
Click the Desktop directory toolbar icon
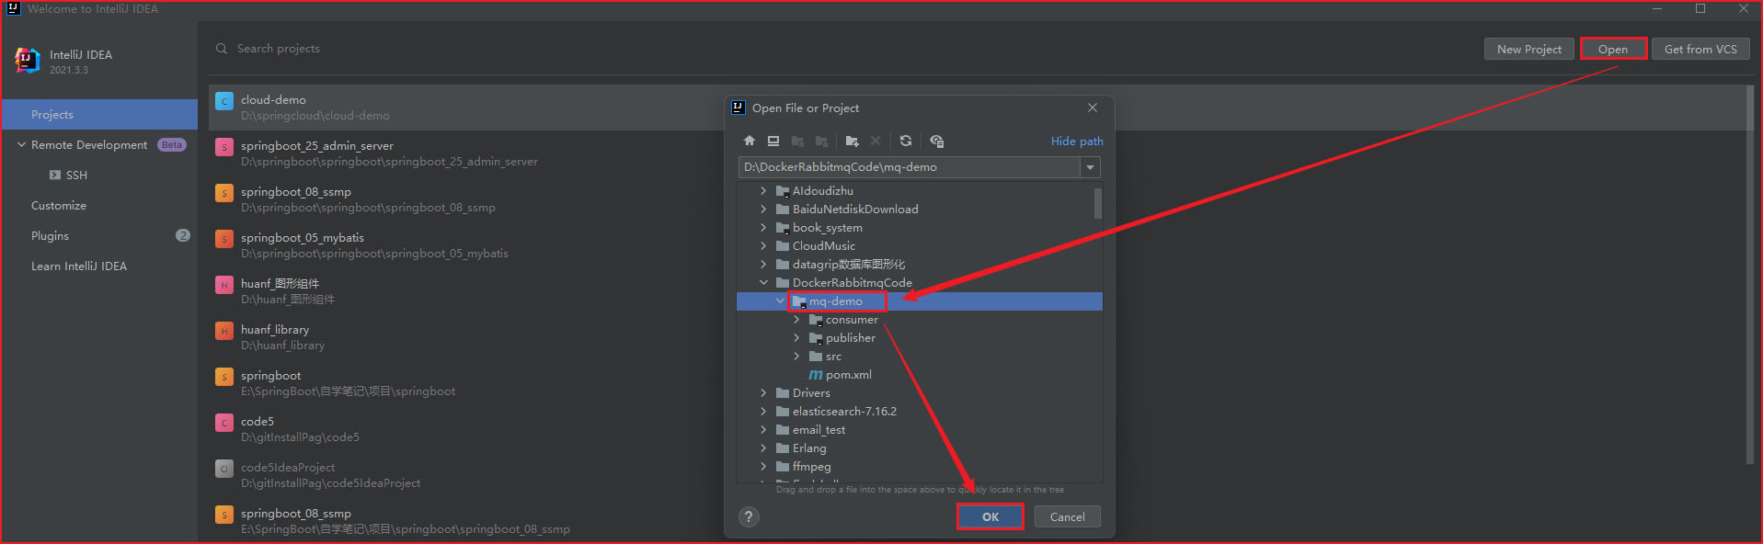[773, 141]
